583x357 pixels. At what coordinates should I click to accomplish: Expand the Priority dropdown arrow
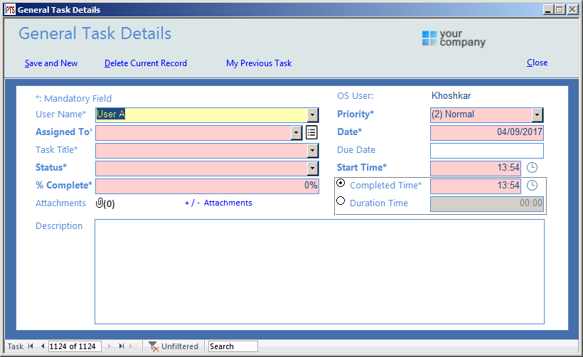click(x=537, y=115)
